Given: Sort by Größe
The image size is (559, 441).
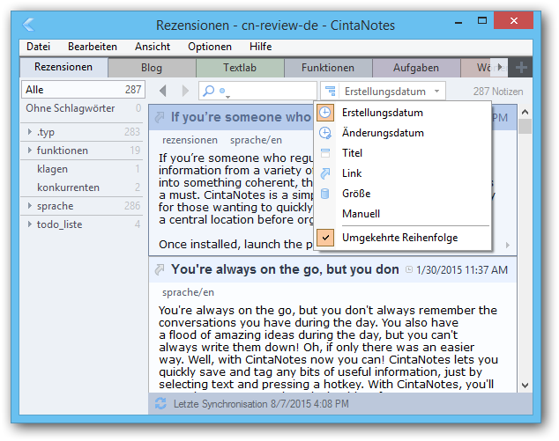Looking at the screenshot, I should [x=403, y=194].
